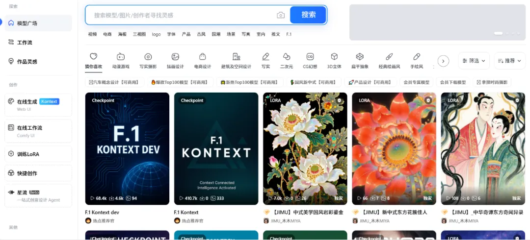Select the 三视图 search tag
This screenshot has height=240, width=530.
click(x=139, y=34)
